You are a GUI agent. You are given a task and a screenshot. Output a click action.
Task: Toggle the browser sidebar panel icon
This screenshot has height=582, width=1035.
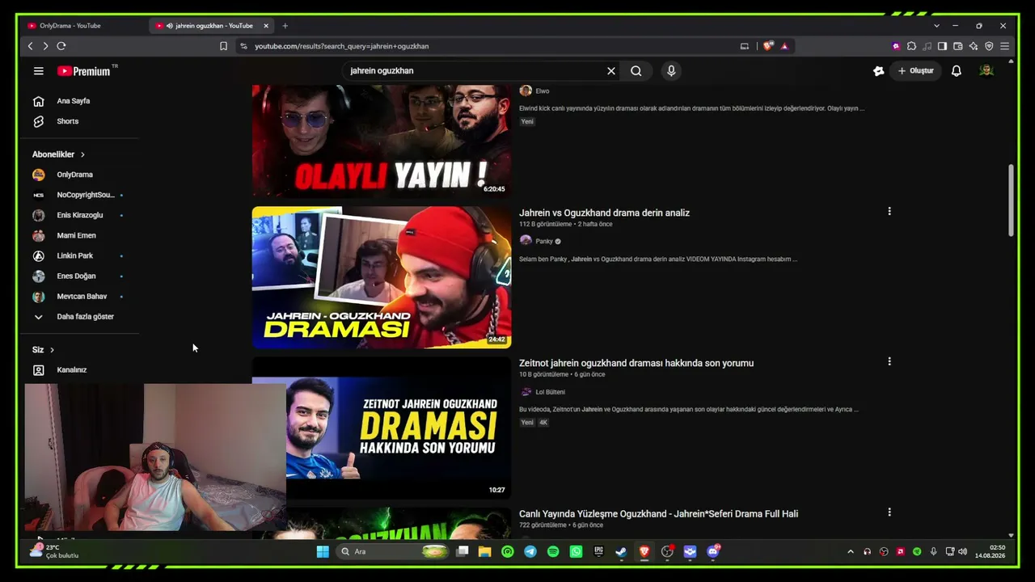[942, 46]
